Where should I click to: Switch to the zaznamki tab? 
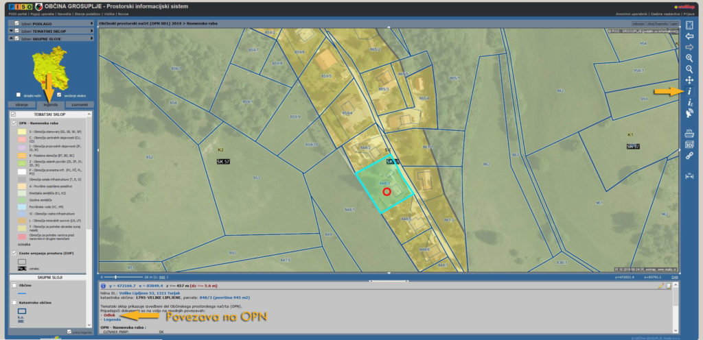(x=80, y=104)
